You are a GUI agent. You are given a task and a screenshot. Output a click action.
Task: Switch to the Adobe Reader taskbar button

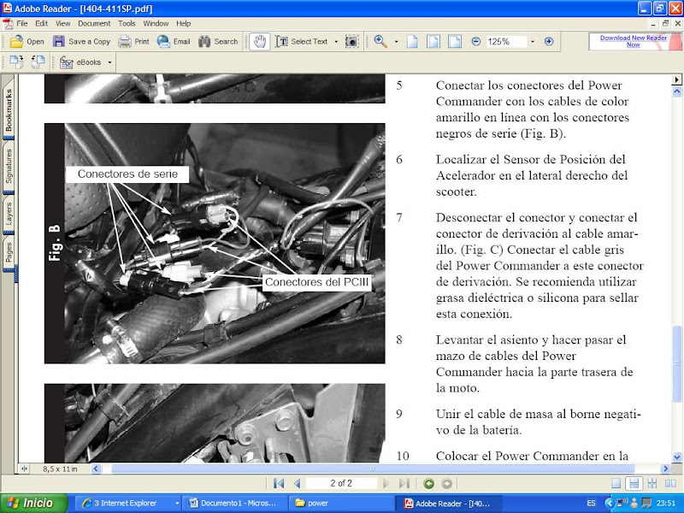click(x=448, y=503)
